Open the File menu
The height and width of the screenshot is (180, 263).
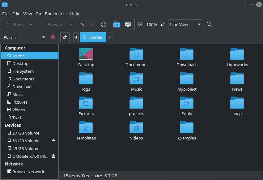(5, 14)
